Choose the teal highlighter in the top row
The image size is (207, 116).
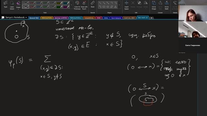66,3
